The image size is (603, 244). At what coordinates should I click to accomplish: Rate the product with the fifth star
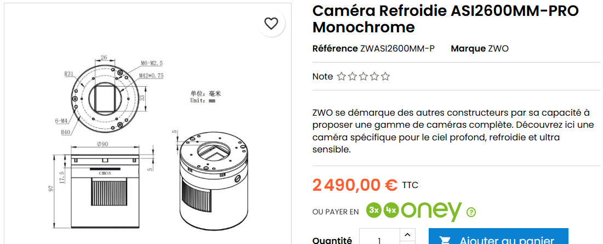tap(385, 77)
